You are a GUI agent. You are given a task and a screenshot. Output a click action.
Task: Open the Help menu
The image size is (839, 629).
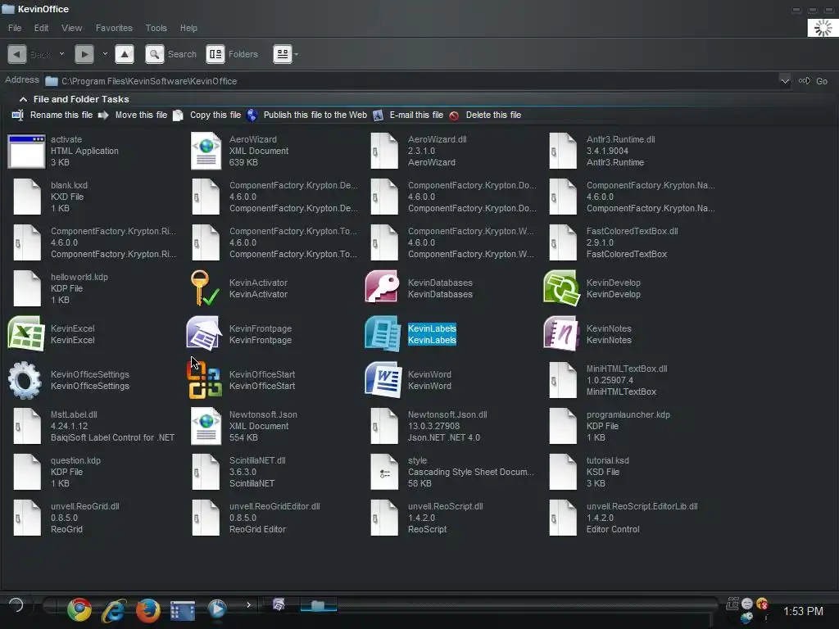[x=188, y=28]
